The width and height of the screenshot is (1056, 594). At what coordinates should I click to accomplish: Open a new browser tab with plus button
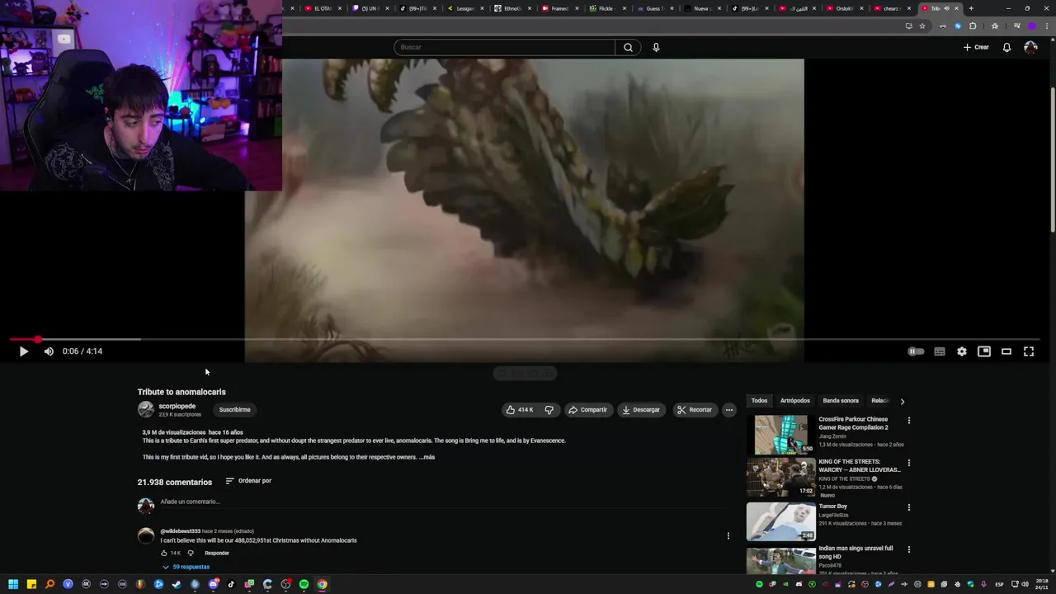click(x=971, y=8)
